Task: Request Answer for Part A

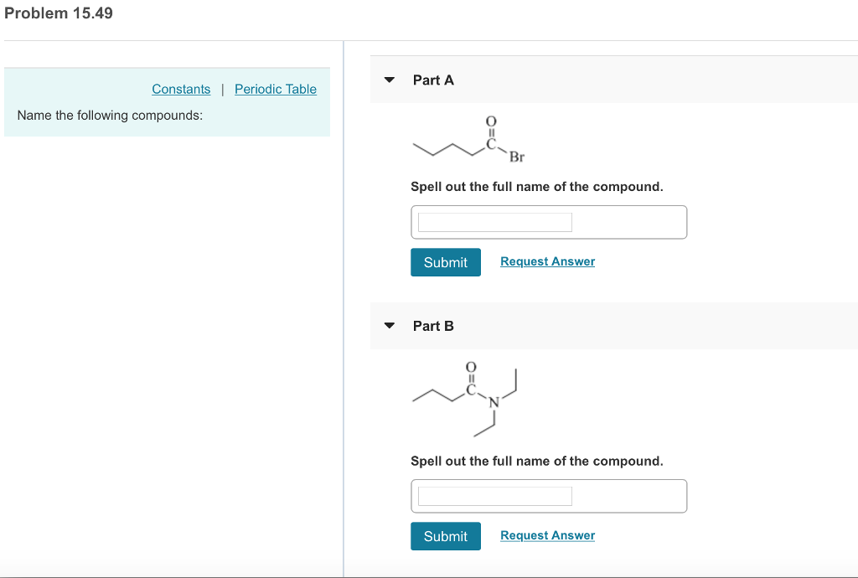Action: click(547, 261)
